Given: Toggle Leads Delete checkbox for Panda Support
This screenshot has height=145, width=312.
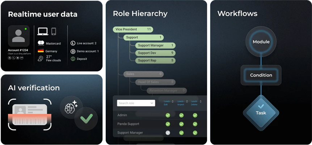Looking at the screenshot, I should (x=195, y=124).
